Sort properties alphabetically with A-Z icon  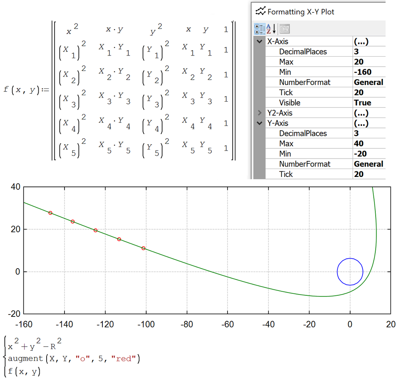point(271,29)
